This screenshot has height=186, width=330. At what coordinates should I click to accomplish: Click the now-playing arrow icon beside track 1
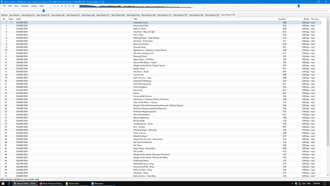click(x=11, y=22)
